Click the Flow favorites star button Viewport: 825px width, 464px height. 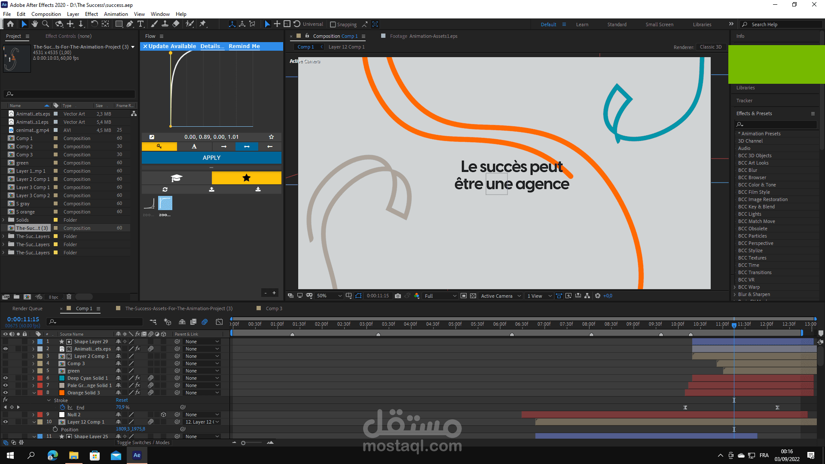tap(246, 178)
